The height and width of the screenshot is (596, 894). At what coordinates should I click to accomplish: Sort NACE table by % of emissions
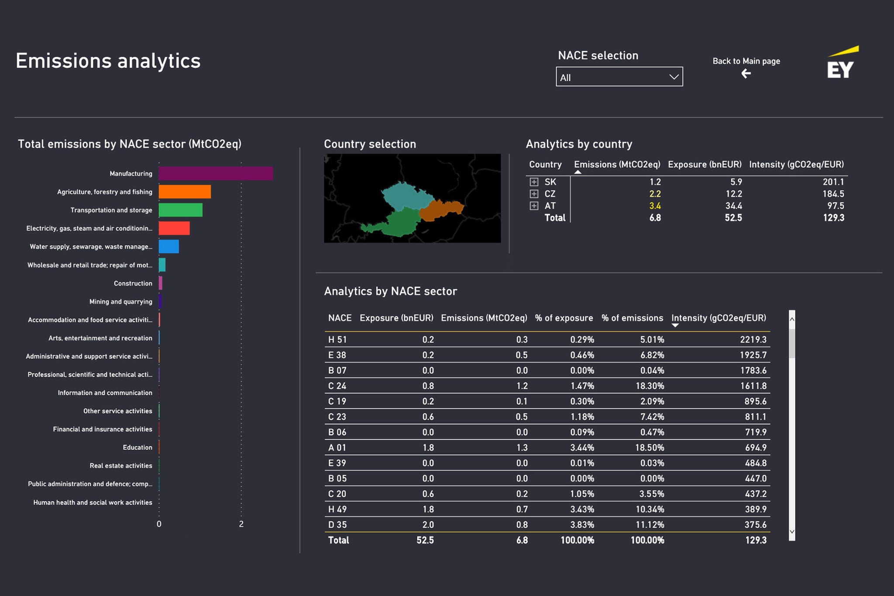pyautogui.click(x=632, y=318)
